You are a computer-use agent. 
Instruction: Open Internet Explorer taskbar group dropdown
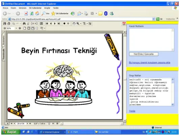[x=65, y=132]
